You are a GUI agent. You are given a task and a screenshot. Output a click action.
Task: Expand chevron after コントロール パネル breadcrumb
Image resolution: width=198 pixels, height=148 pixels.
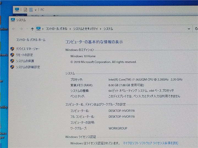[70, 29]
